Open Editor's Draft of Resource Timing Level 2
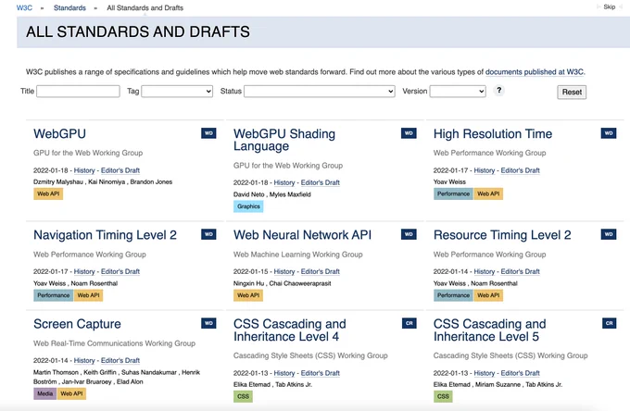The width and height of the screenshot is (630, 411). [520, 271]
